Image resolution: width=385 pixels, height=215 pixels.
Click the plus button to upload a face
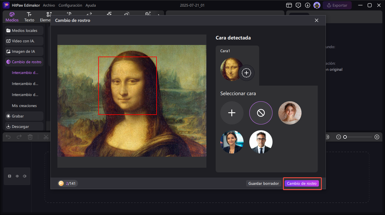[x=232, y=113]
